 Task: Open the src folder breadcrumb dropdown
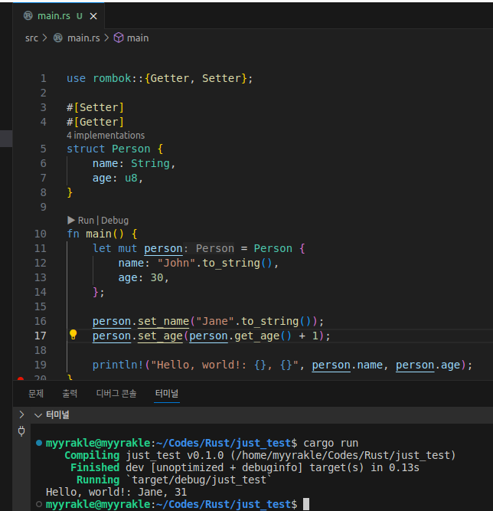click(31, 38)
